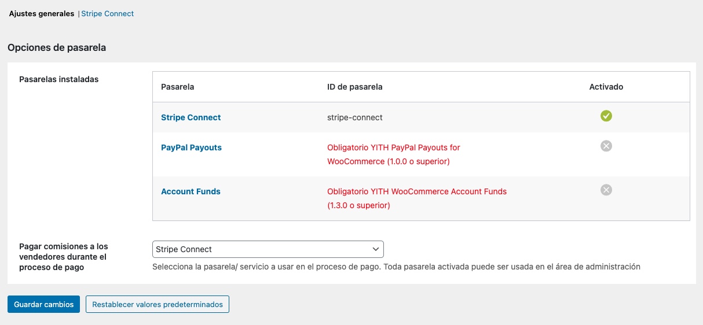Screen dimensions: 703x325
Task: Click the Opciones de pasarela heading
Action: [57, 47]
